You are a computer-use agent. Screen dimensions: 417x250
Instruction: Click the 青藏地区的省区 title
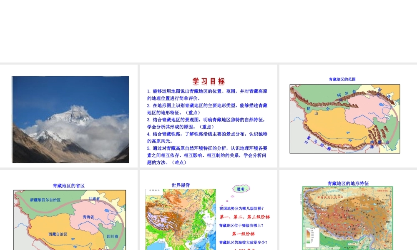(69, 186)
